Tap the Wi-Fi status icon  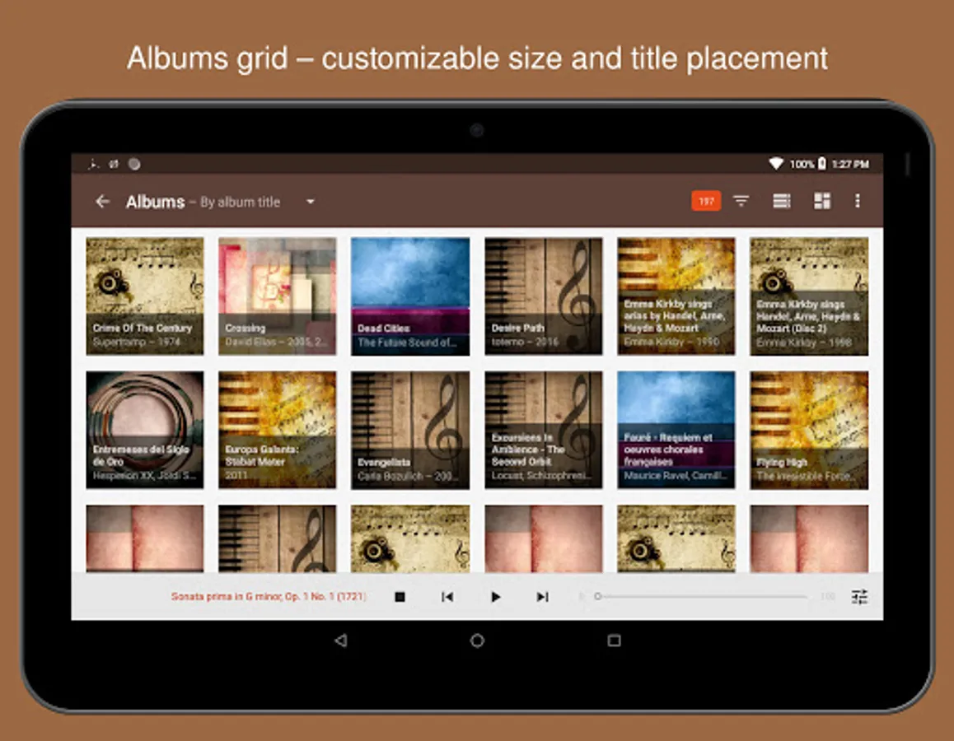click(776, 164)
